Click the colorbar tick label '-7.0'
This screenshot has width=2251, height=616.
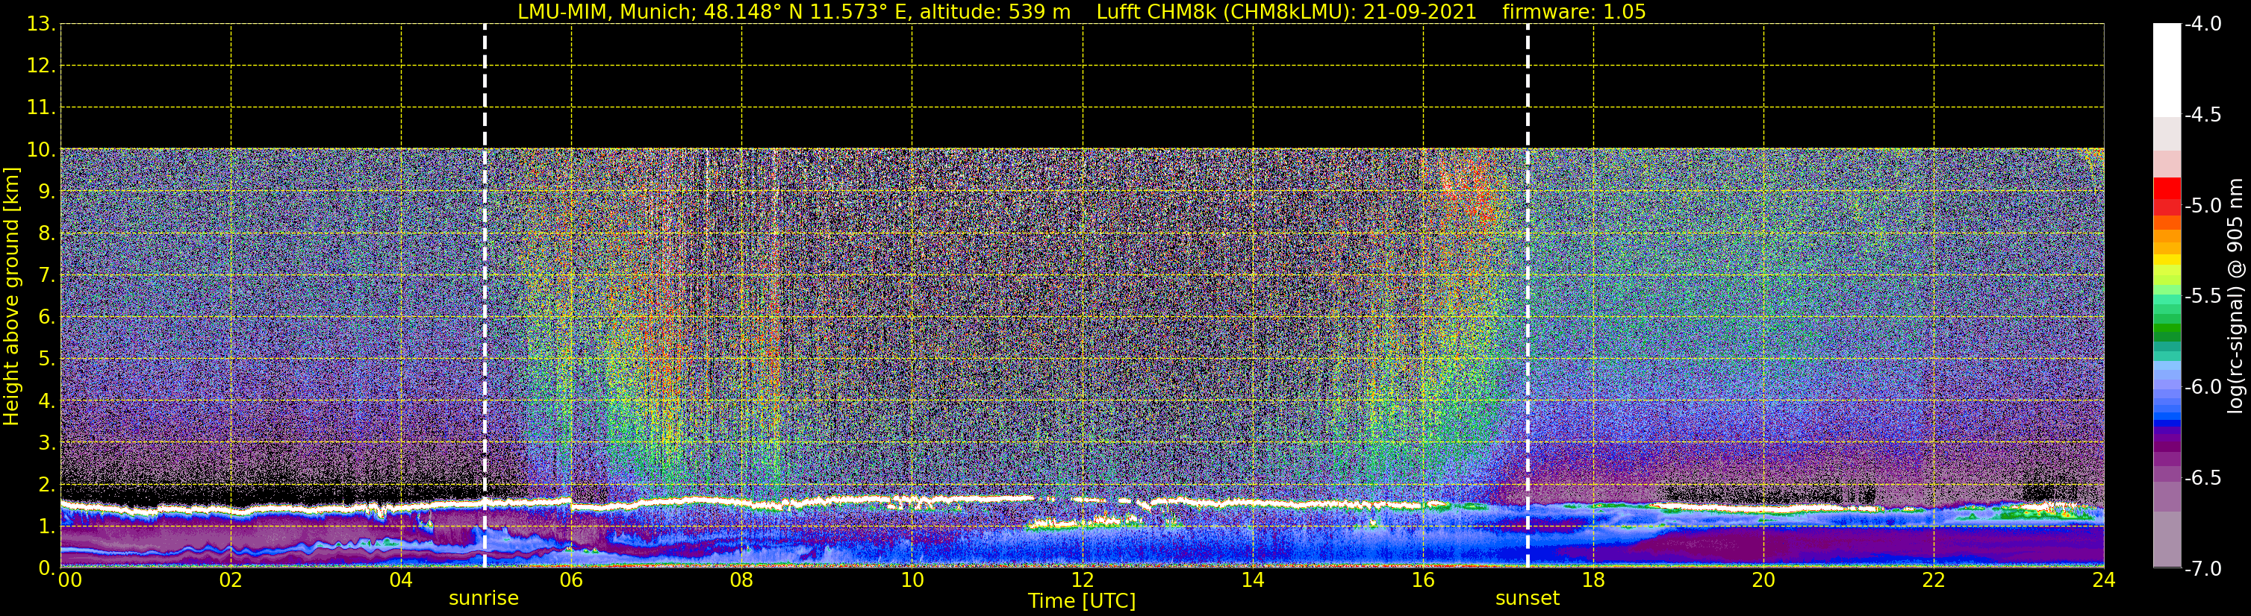coord(2202,569)
